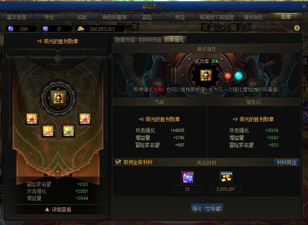
Task: Open the 商店 tab
Action: (180, 17)
